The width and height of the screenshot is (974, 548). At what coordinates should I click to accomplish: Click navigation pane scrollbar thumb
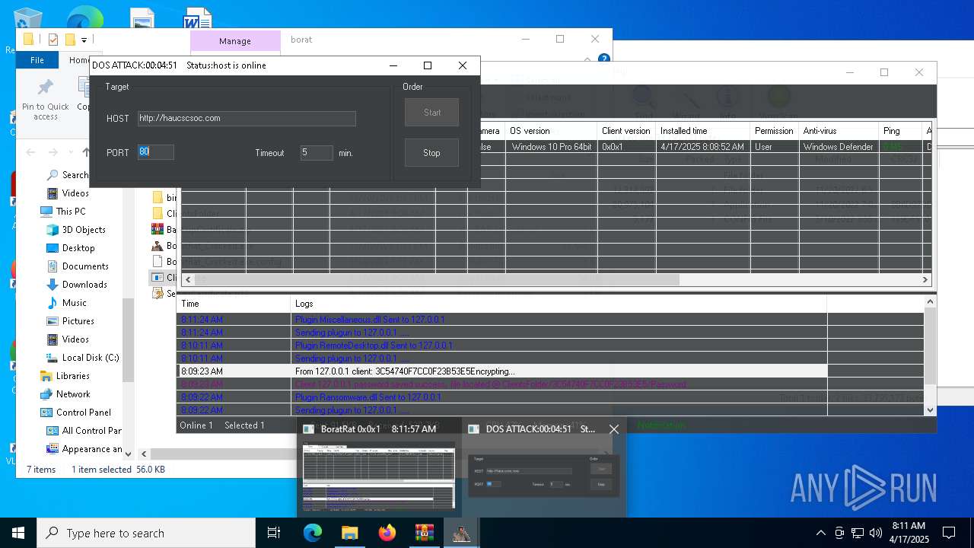(128, 339)
